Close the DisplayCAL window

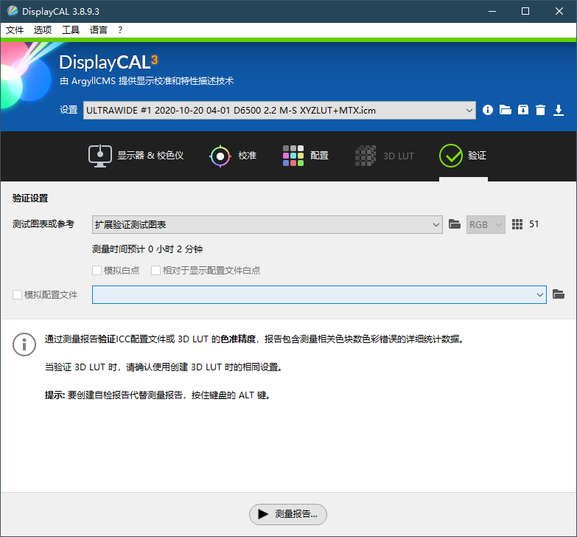[x=559, y=11]
